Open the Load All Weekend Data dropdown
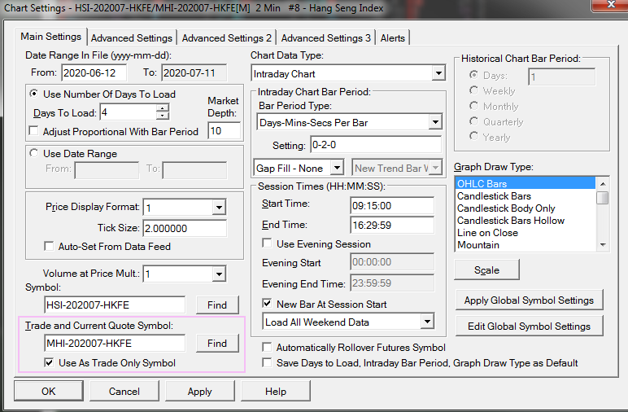This screenshot has height=412, width=628. [427, 322]
